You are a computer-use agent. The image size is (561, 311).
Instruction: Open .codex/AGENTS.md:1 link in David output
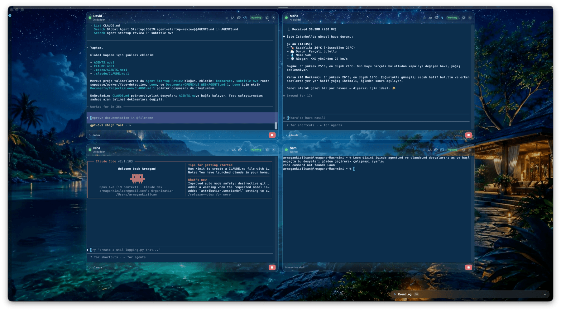pos(111,70)
